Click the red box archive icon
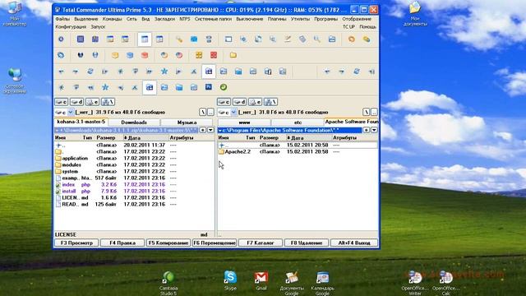Screen dimensions: 526x296 [145, 55]
